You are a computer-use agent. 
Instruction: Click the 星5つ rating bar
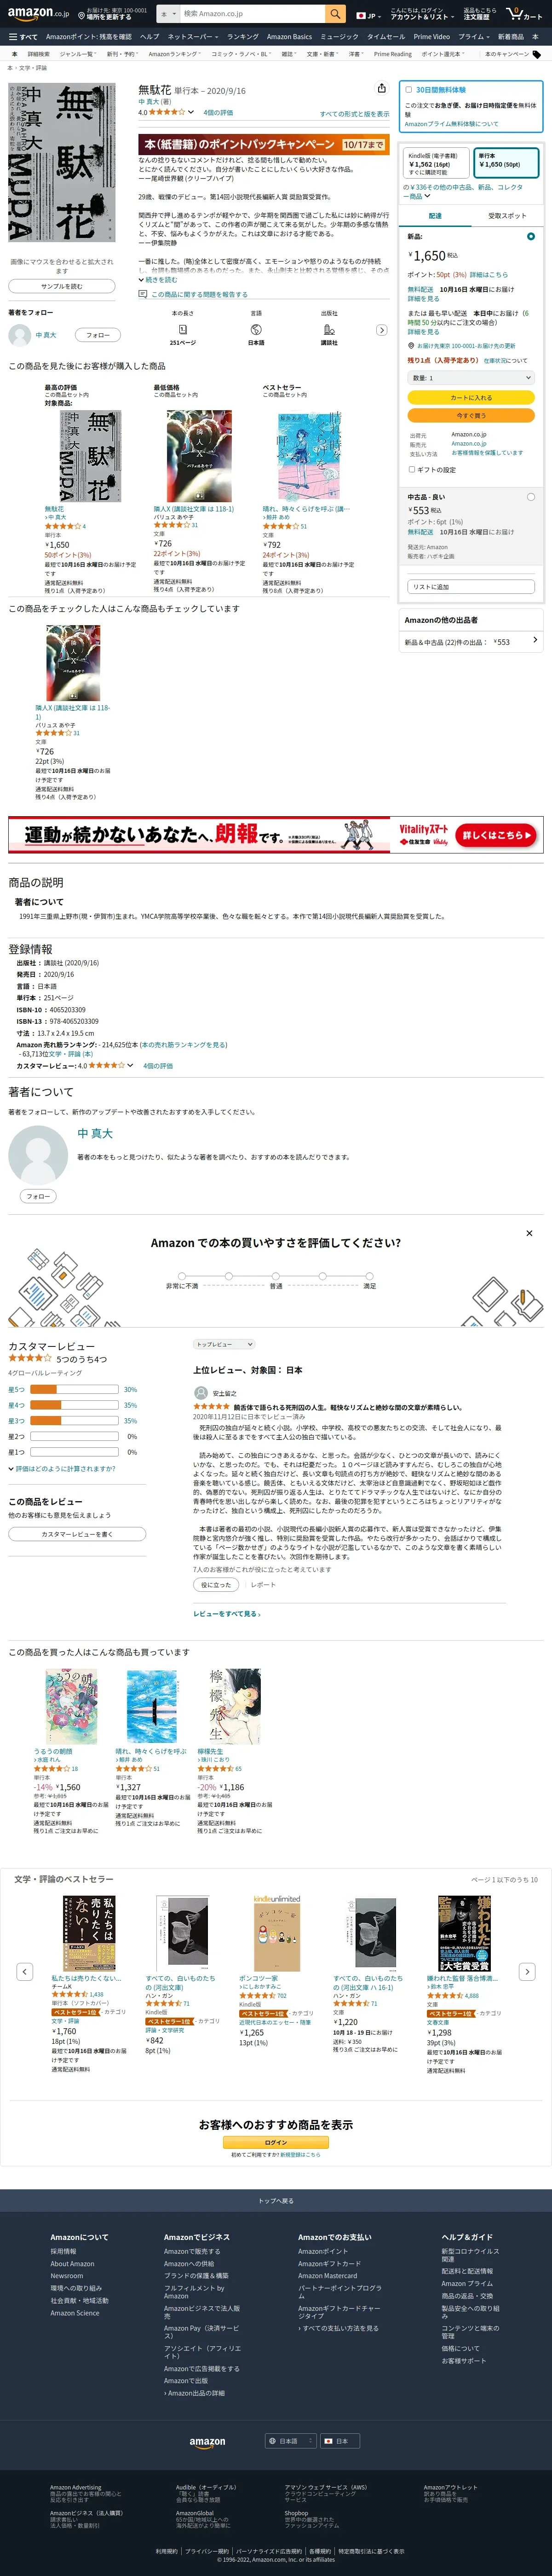[x=75, y=1389]
